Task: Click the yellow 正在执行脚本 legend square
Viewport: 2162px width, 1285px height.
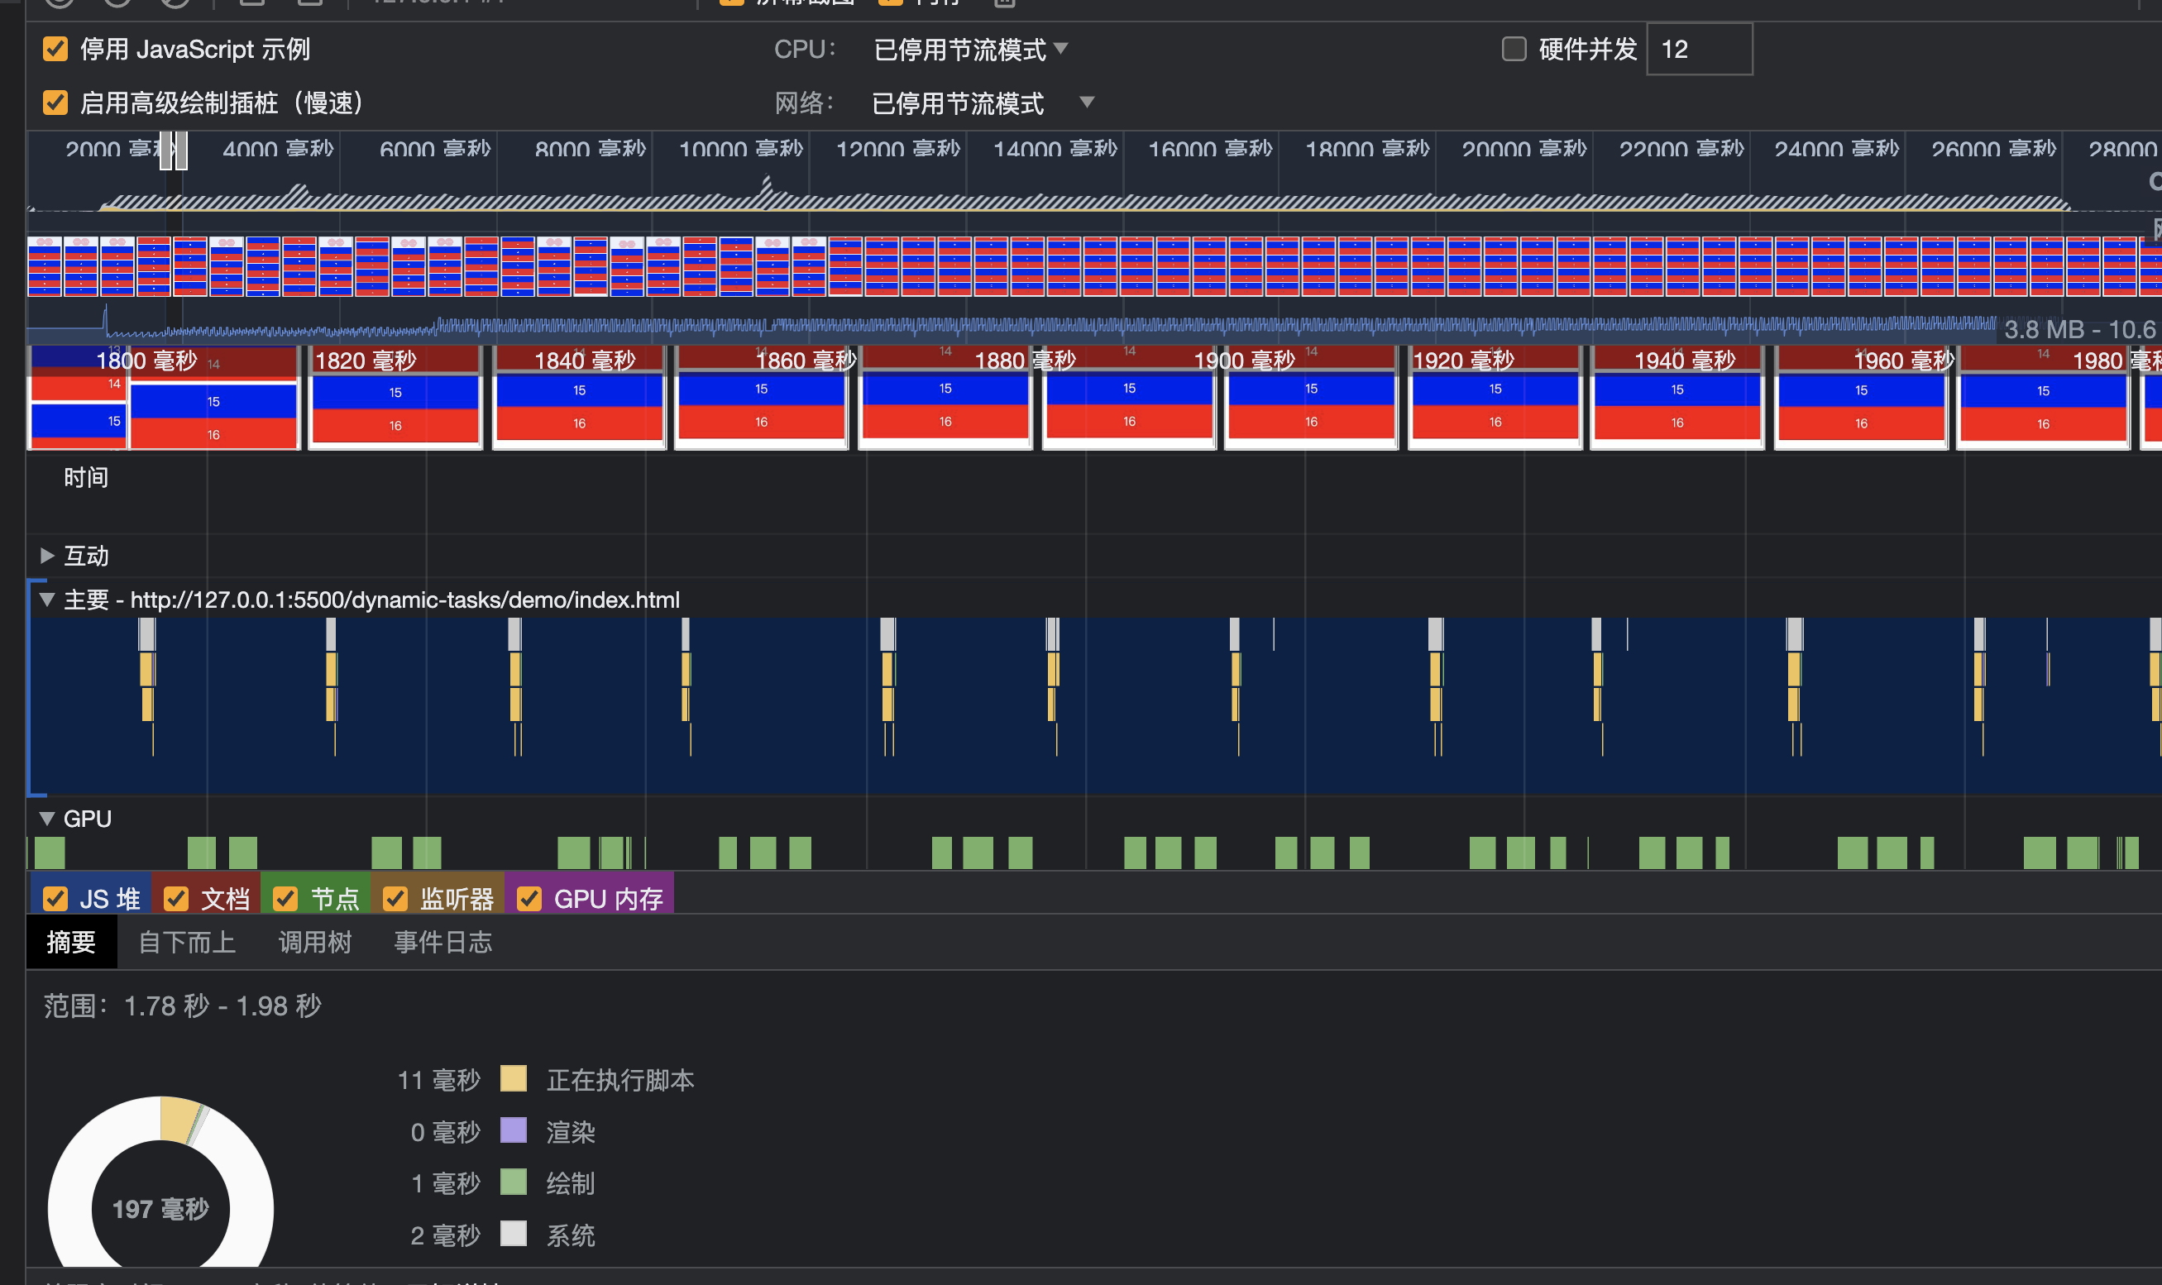Action: (x=514, y=1079)
